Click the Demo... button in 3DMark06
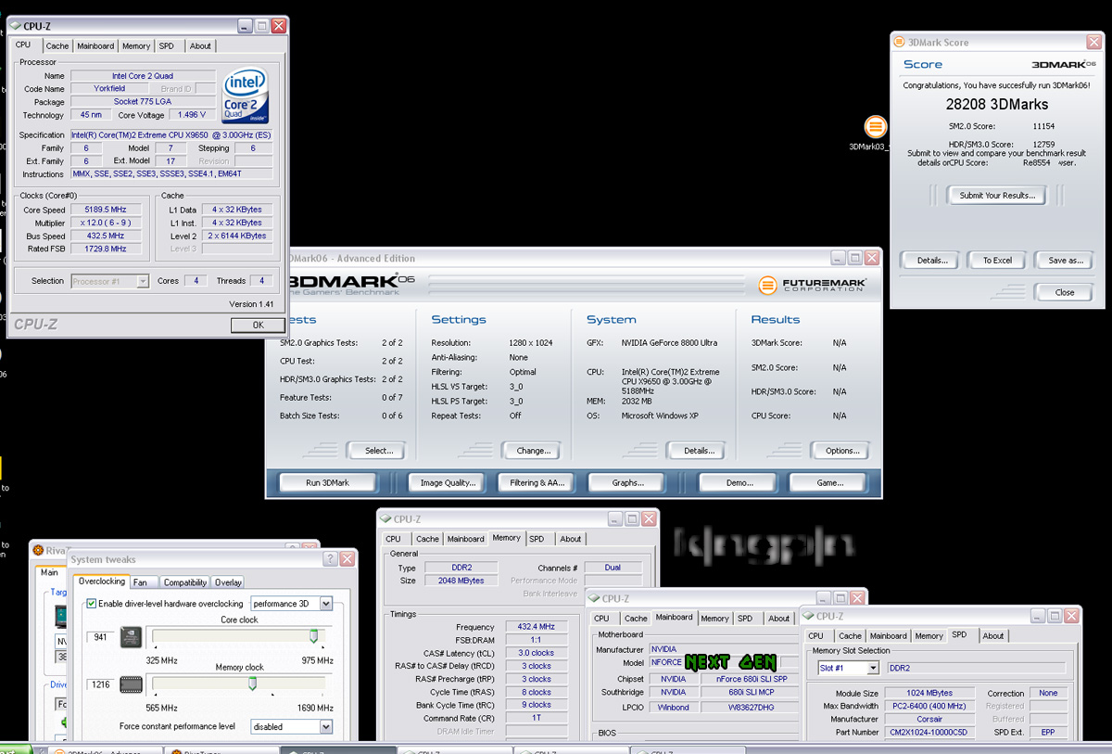The width and height of the screenshot is (1112, 754). coord(739,482)
